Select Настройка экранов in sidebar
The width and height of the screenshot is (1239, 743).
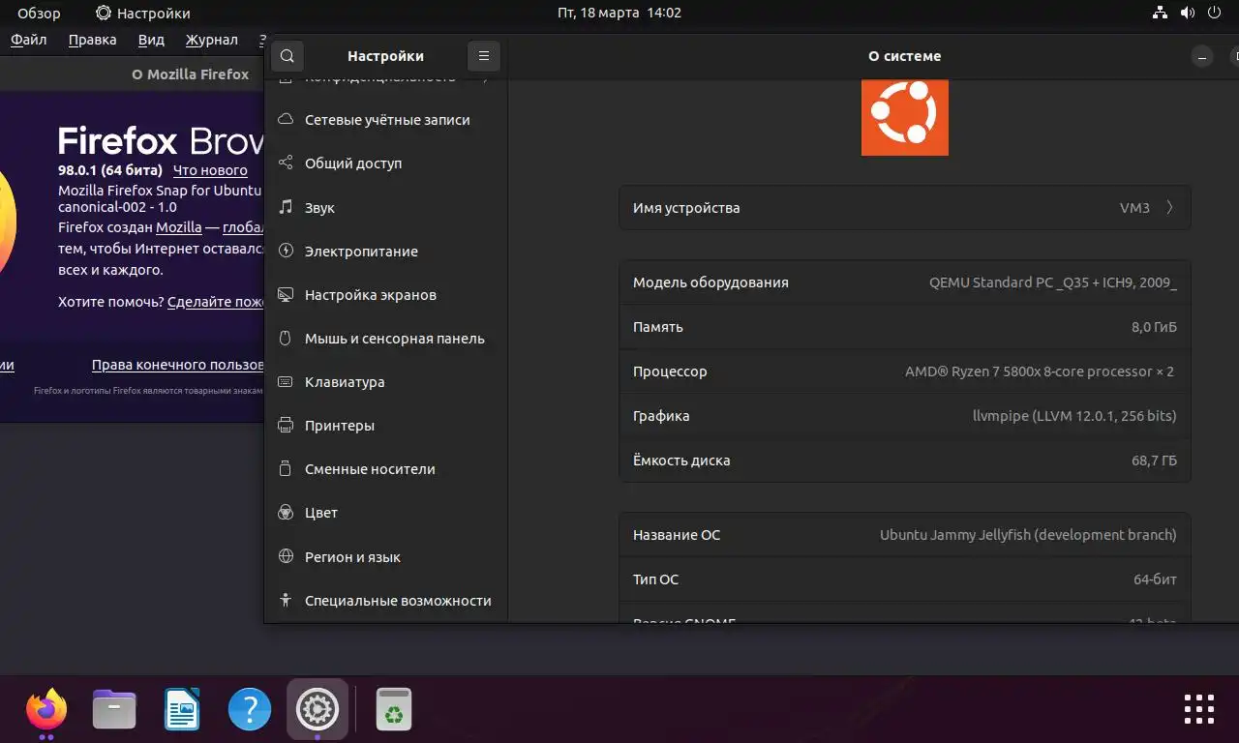(385, 294)
